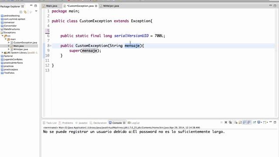Open the Package Explorer view menu arrow
The image size is (279, 157).
(36, 11)
